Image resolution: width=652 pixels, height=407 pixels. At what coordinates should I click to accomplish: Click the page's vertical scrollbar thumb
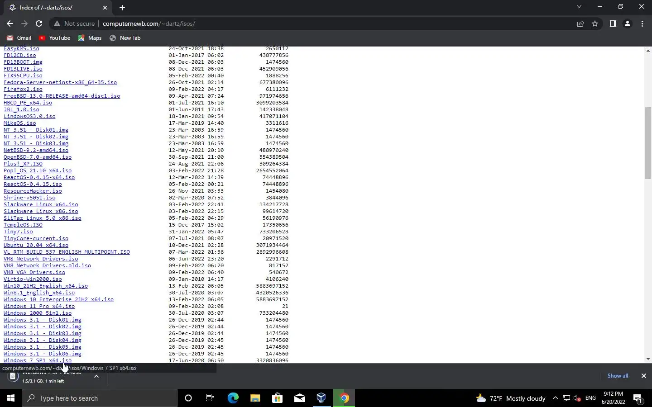click(648, 143)
